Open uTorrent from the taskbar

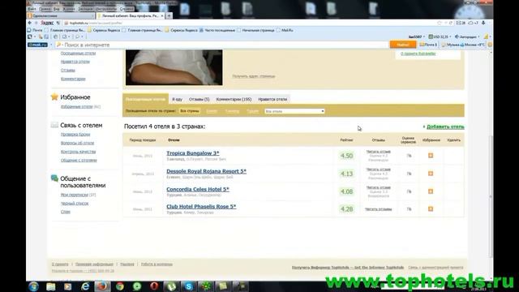pyautogui.click(x=171, y=286)
